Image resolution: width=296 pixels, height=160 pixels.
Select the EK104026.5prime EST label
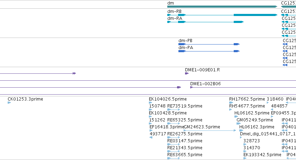tap(168, 99)
